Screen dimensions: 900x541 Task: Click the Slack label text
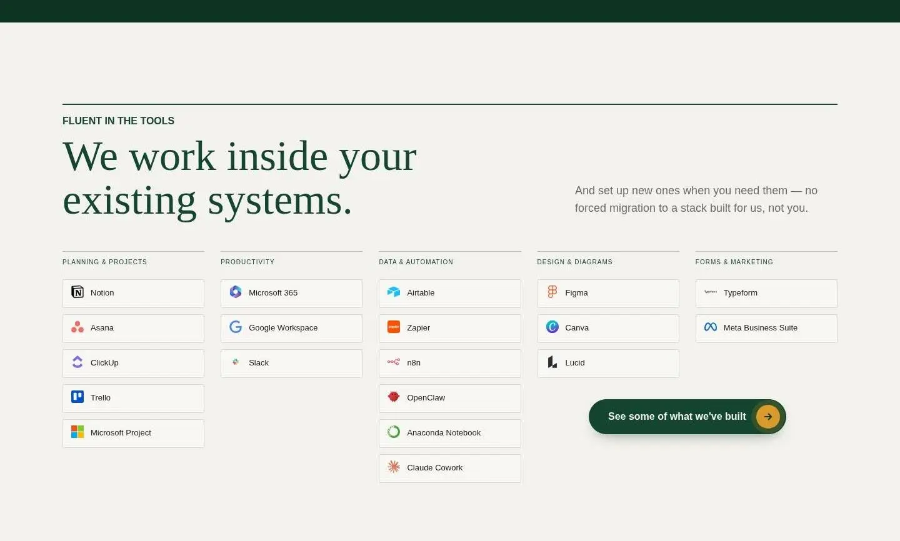pyautogui.click(x=259, y=362)
